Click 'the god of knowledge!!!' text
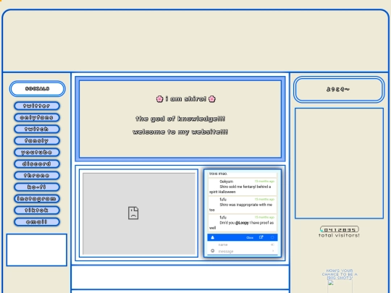 pyautogui.click(x=180, y=119)
